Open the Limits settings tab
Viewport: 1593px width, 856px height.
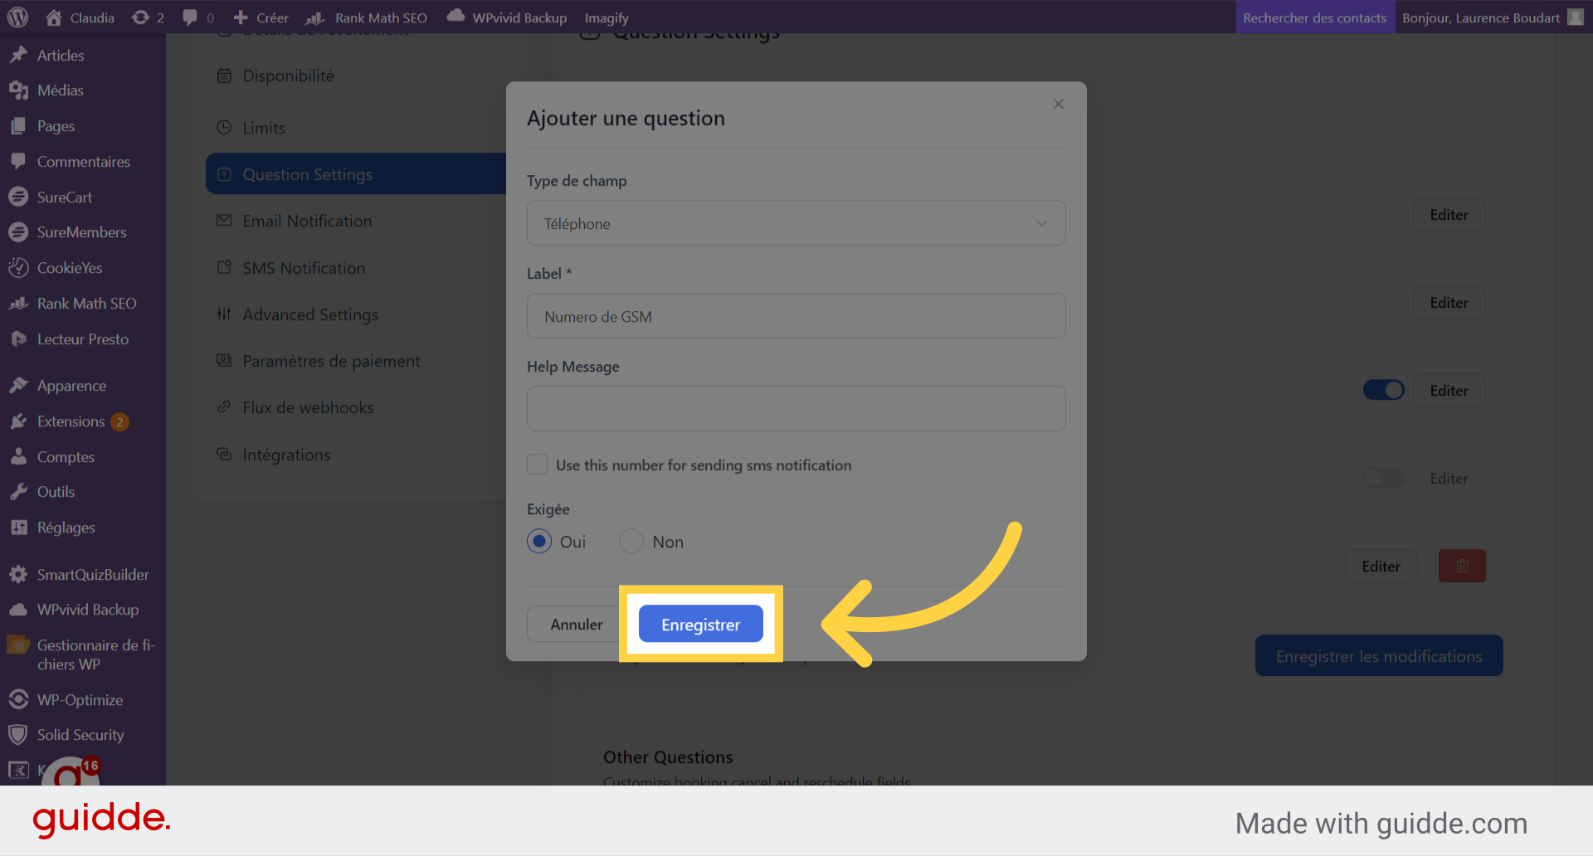[264, 128]
